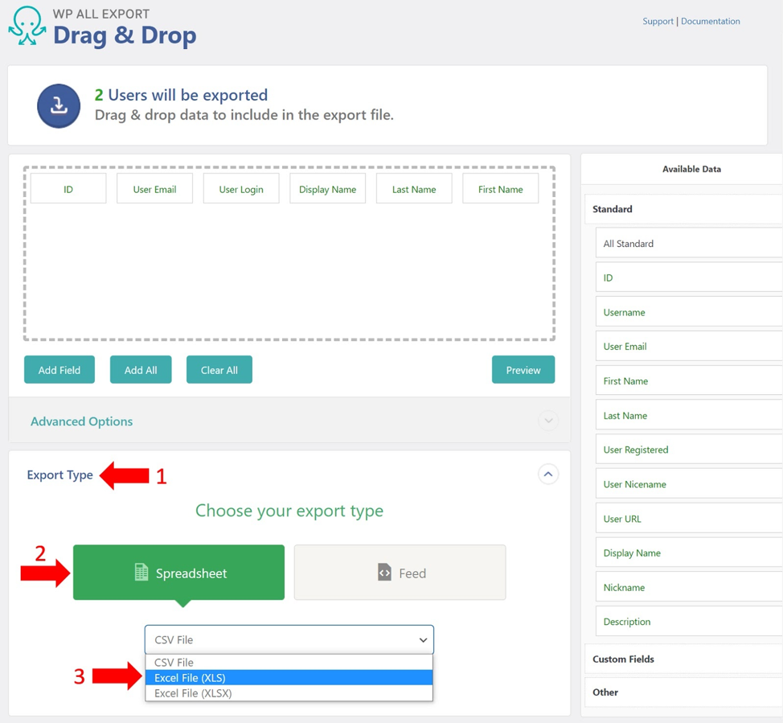The image size is (783, 723).
Task: Click the Username available data item
Action: pos(689,312)
